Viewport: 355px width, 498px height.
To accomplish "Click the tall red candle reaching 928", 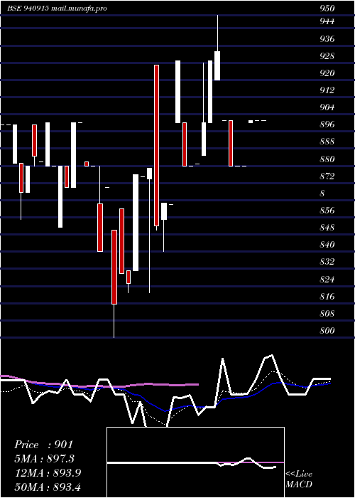I will pos(156,145).
